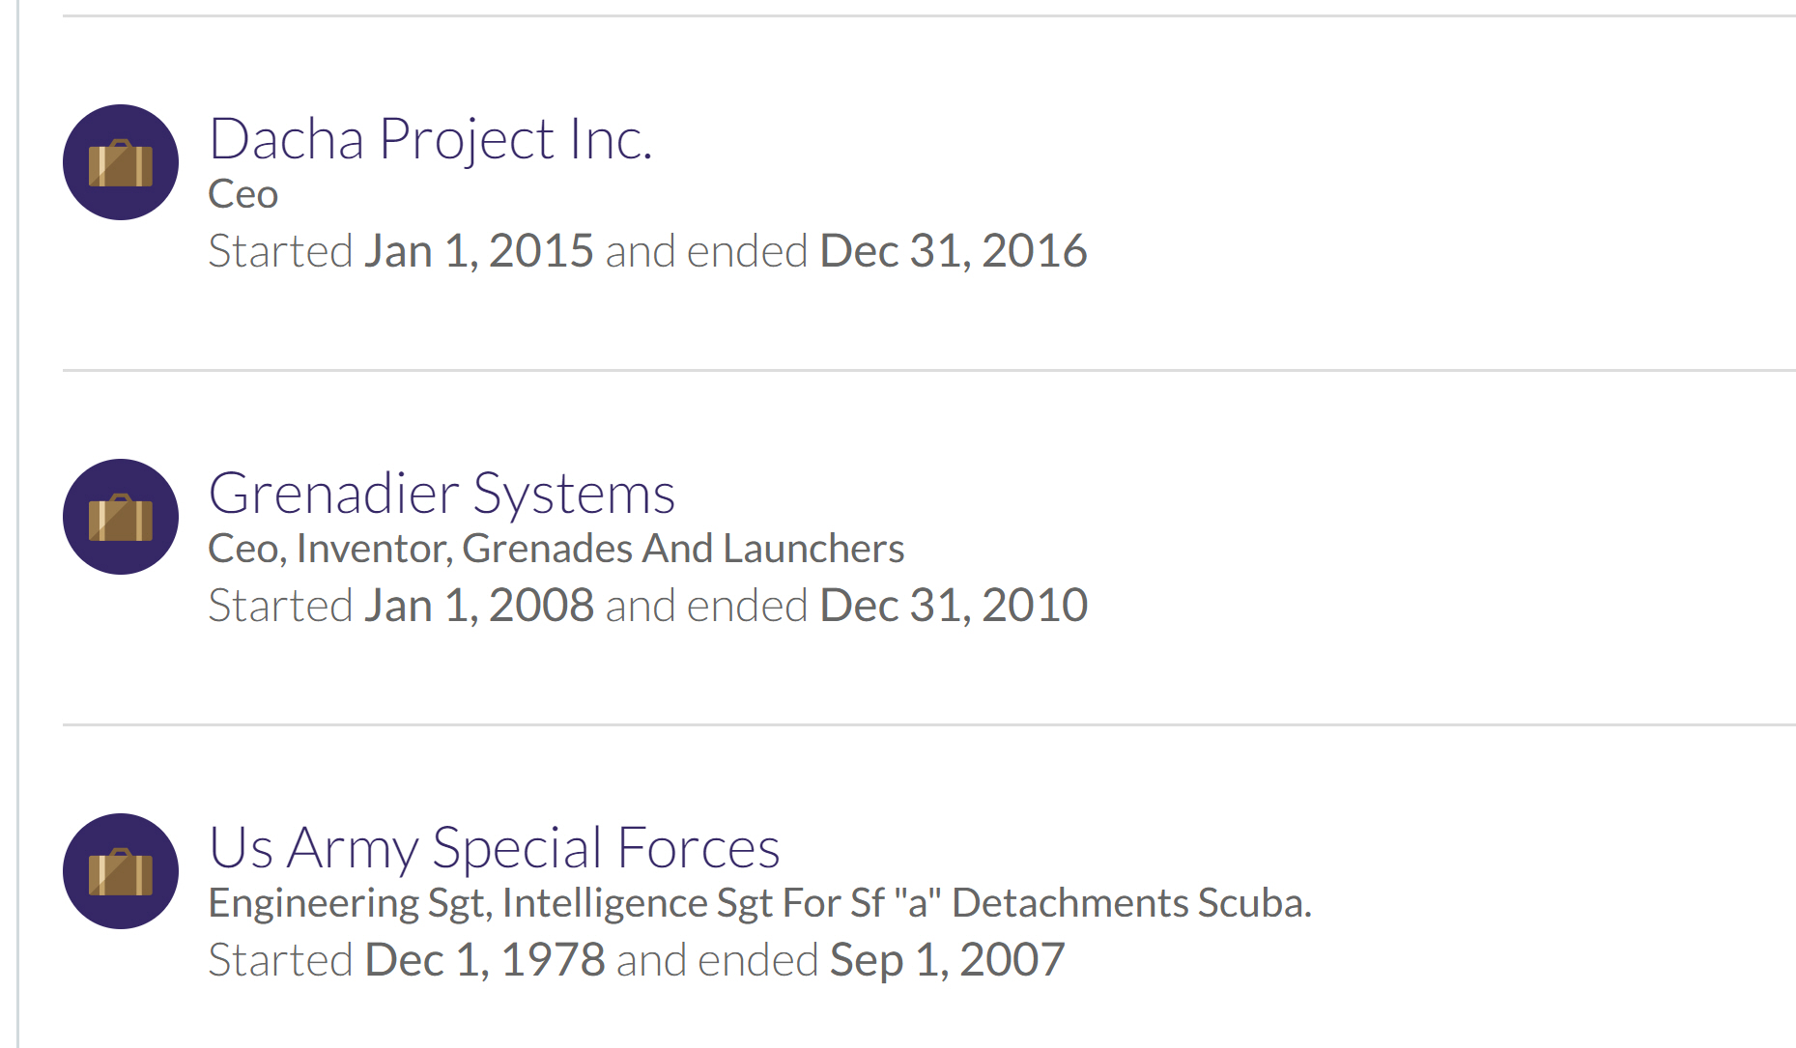Screen dimensions: 1796x1048
Task: Click the Dec 1, 1978 start date
Action: pyautogui.click(x=484, y=960)
